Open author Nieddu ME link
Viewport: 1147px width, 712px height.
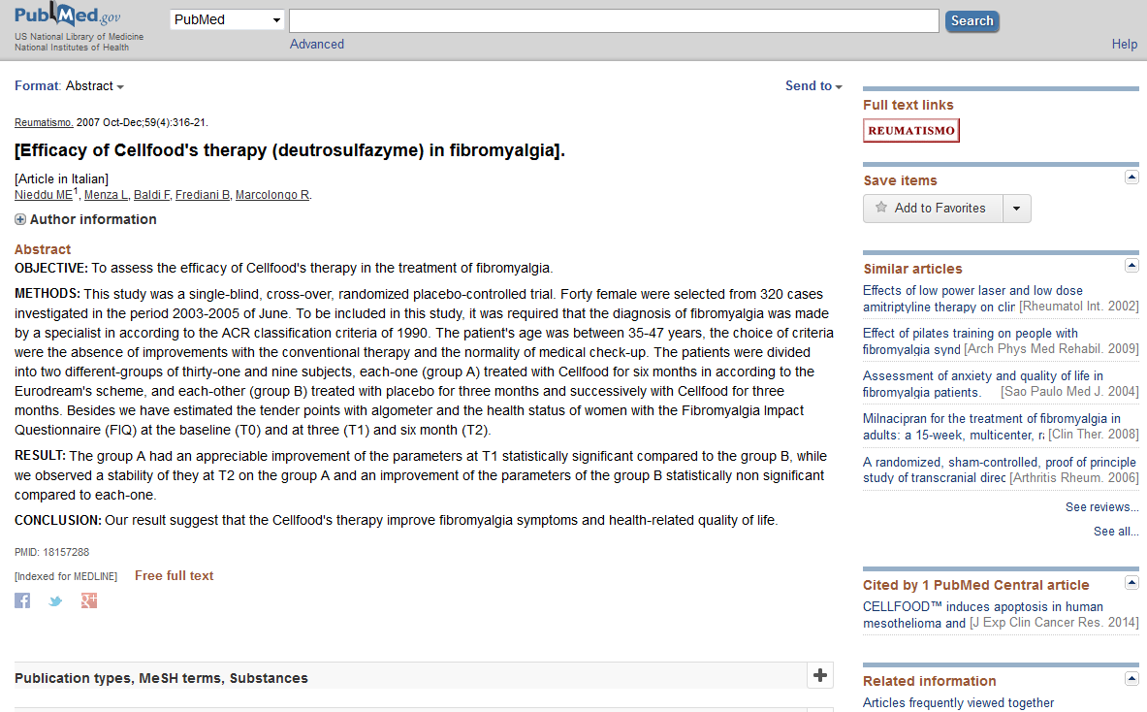pyautogui.click(x=44, y=195)
